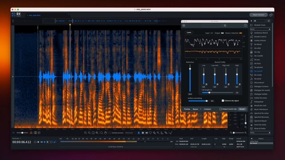This screenshot has width=285, height=160.
Task: Click the Compare button
Action: pyautogui.click(x=208, y=109)
